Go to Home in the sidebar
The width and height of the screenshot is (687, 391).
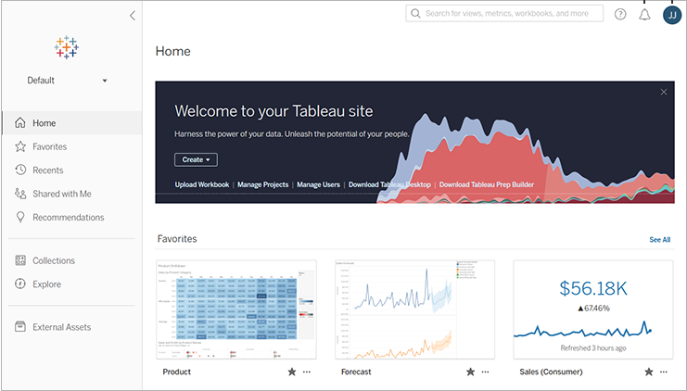(x=72, y=123)
